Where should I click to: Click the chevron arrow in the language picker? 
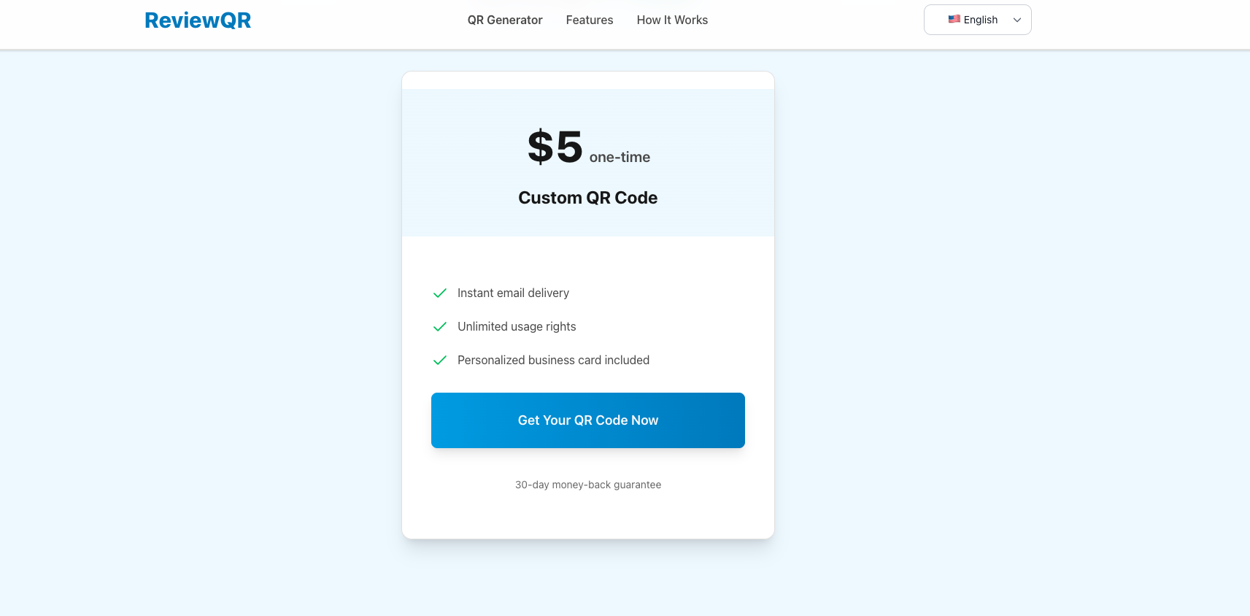[1016, 20]
